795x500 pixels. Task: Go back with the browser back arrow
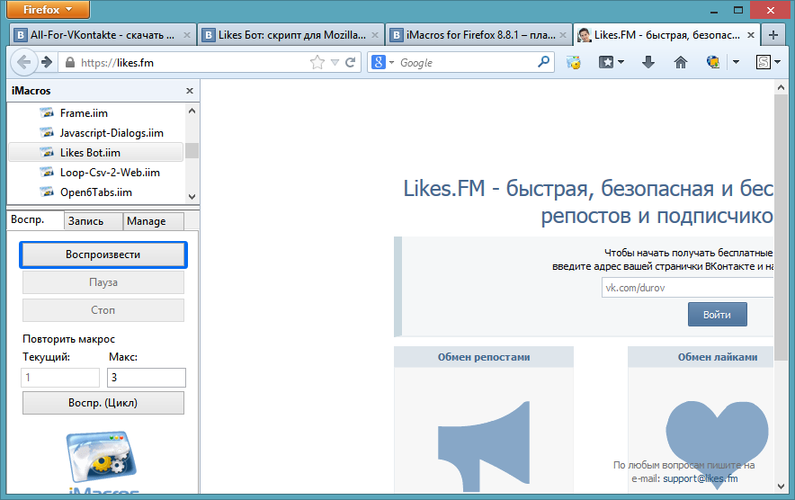[23, 62]
